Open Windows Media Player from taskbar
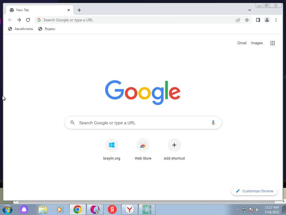 [60, 209]
